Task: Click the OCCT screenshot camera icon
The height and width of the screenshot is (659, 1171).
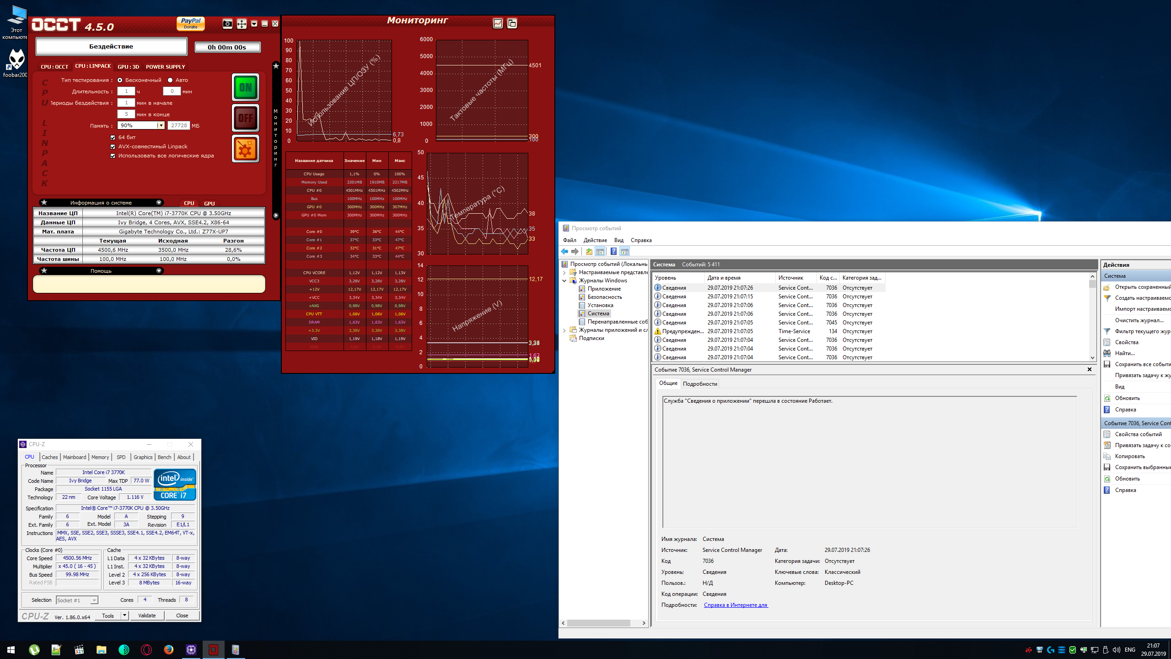Action: tap(227, 24)
